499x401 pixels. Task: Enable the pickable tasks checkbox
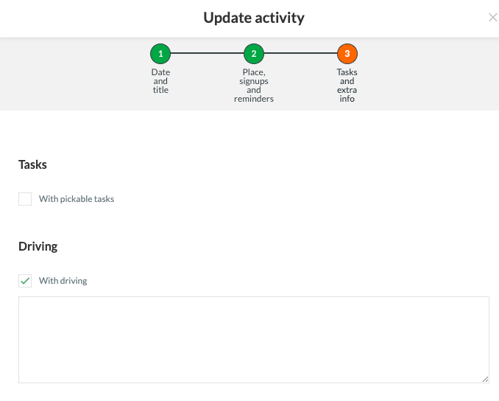[25, 199]
